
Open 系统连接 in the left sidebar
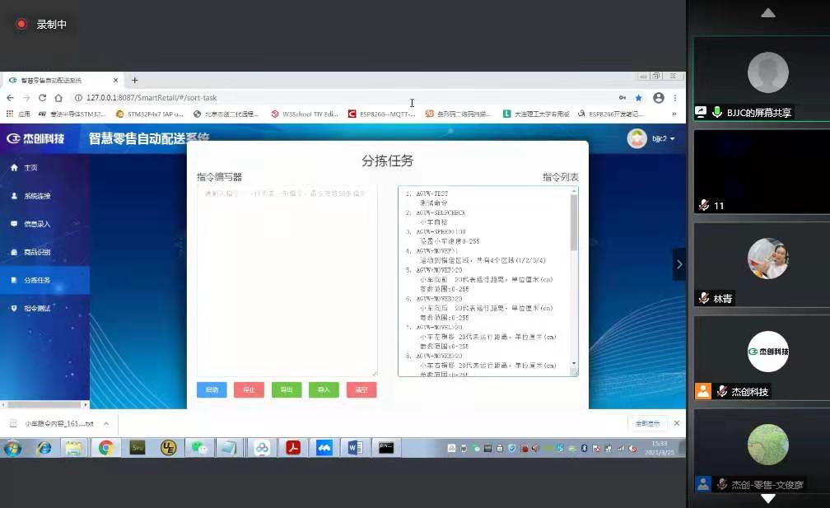click(37, 196)
